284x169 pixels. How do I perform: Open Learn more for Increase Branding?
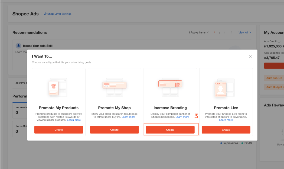pyautogui.click(x=182, y=117)
